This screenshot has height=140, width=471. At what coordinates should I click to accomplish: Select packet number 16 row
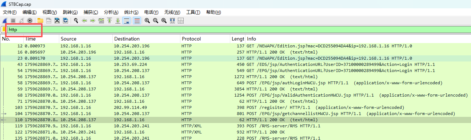pos(235,52)
